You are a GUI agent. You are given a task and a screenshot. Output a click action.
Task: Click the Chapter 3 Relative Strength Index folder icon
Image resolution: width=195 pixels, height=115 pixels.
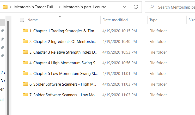(26, 52)
